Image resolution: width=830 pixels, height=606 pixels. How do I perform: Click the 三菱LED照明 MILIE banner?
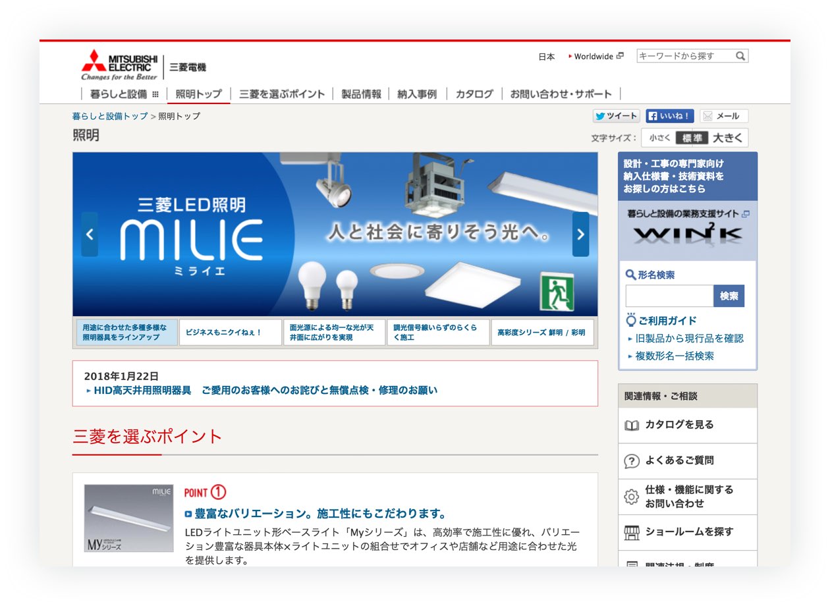pyautogui.click(x=335, y=234)
